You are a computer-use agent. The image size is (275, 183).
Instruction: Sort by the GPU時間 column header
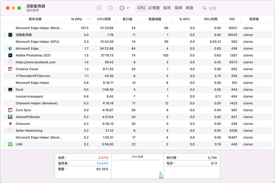point(211,19)
